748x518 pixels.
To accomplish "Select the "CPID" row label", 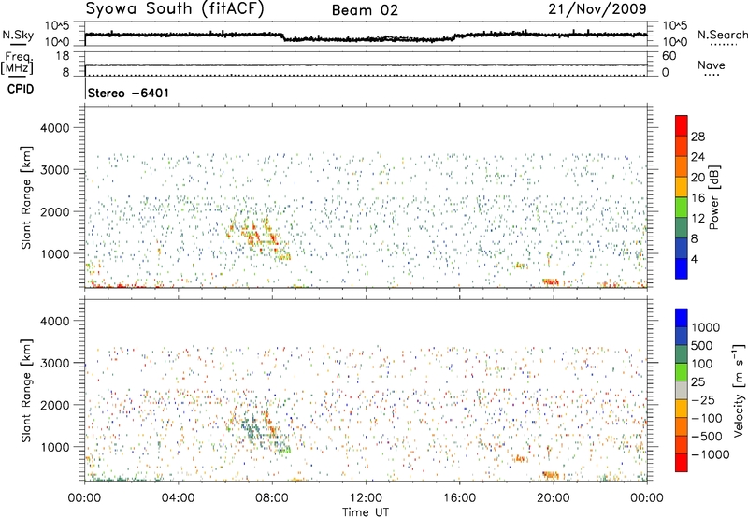I will (21, 89).
